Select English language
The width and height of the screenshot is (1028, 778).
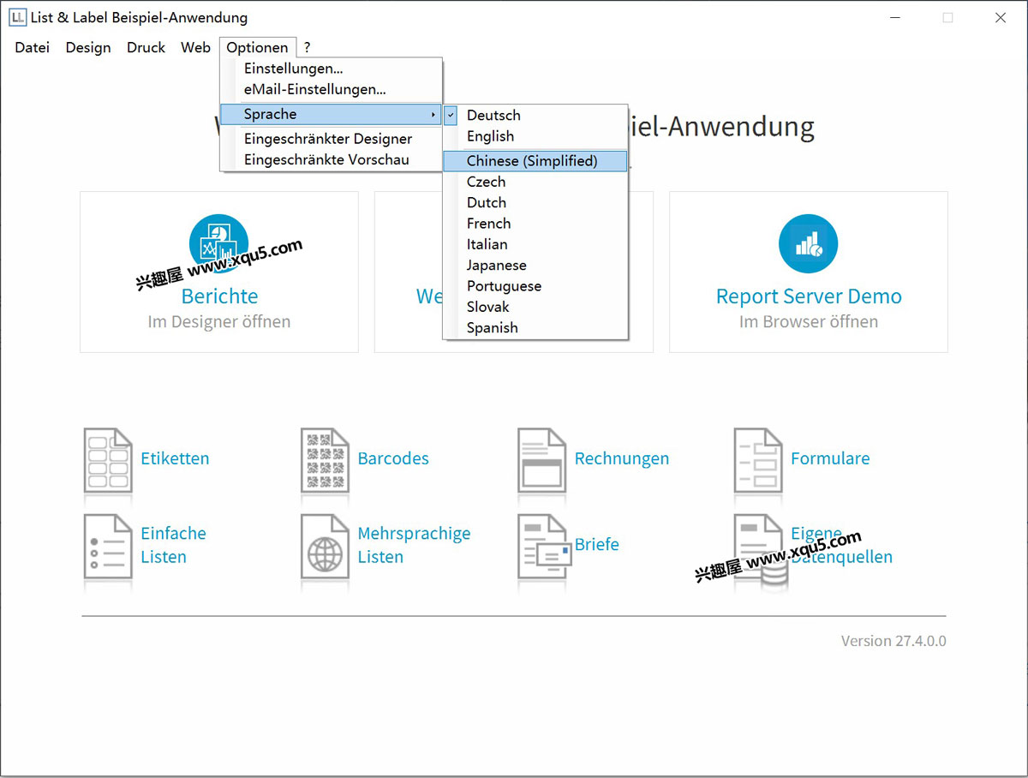click(535, 136)
